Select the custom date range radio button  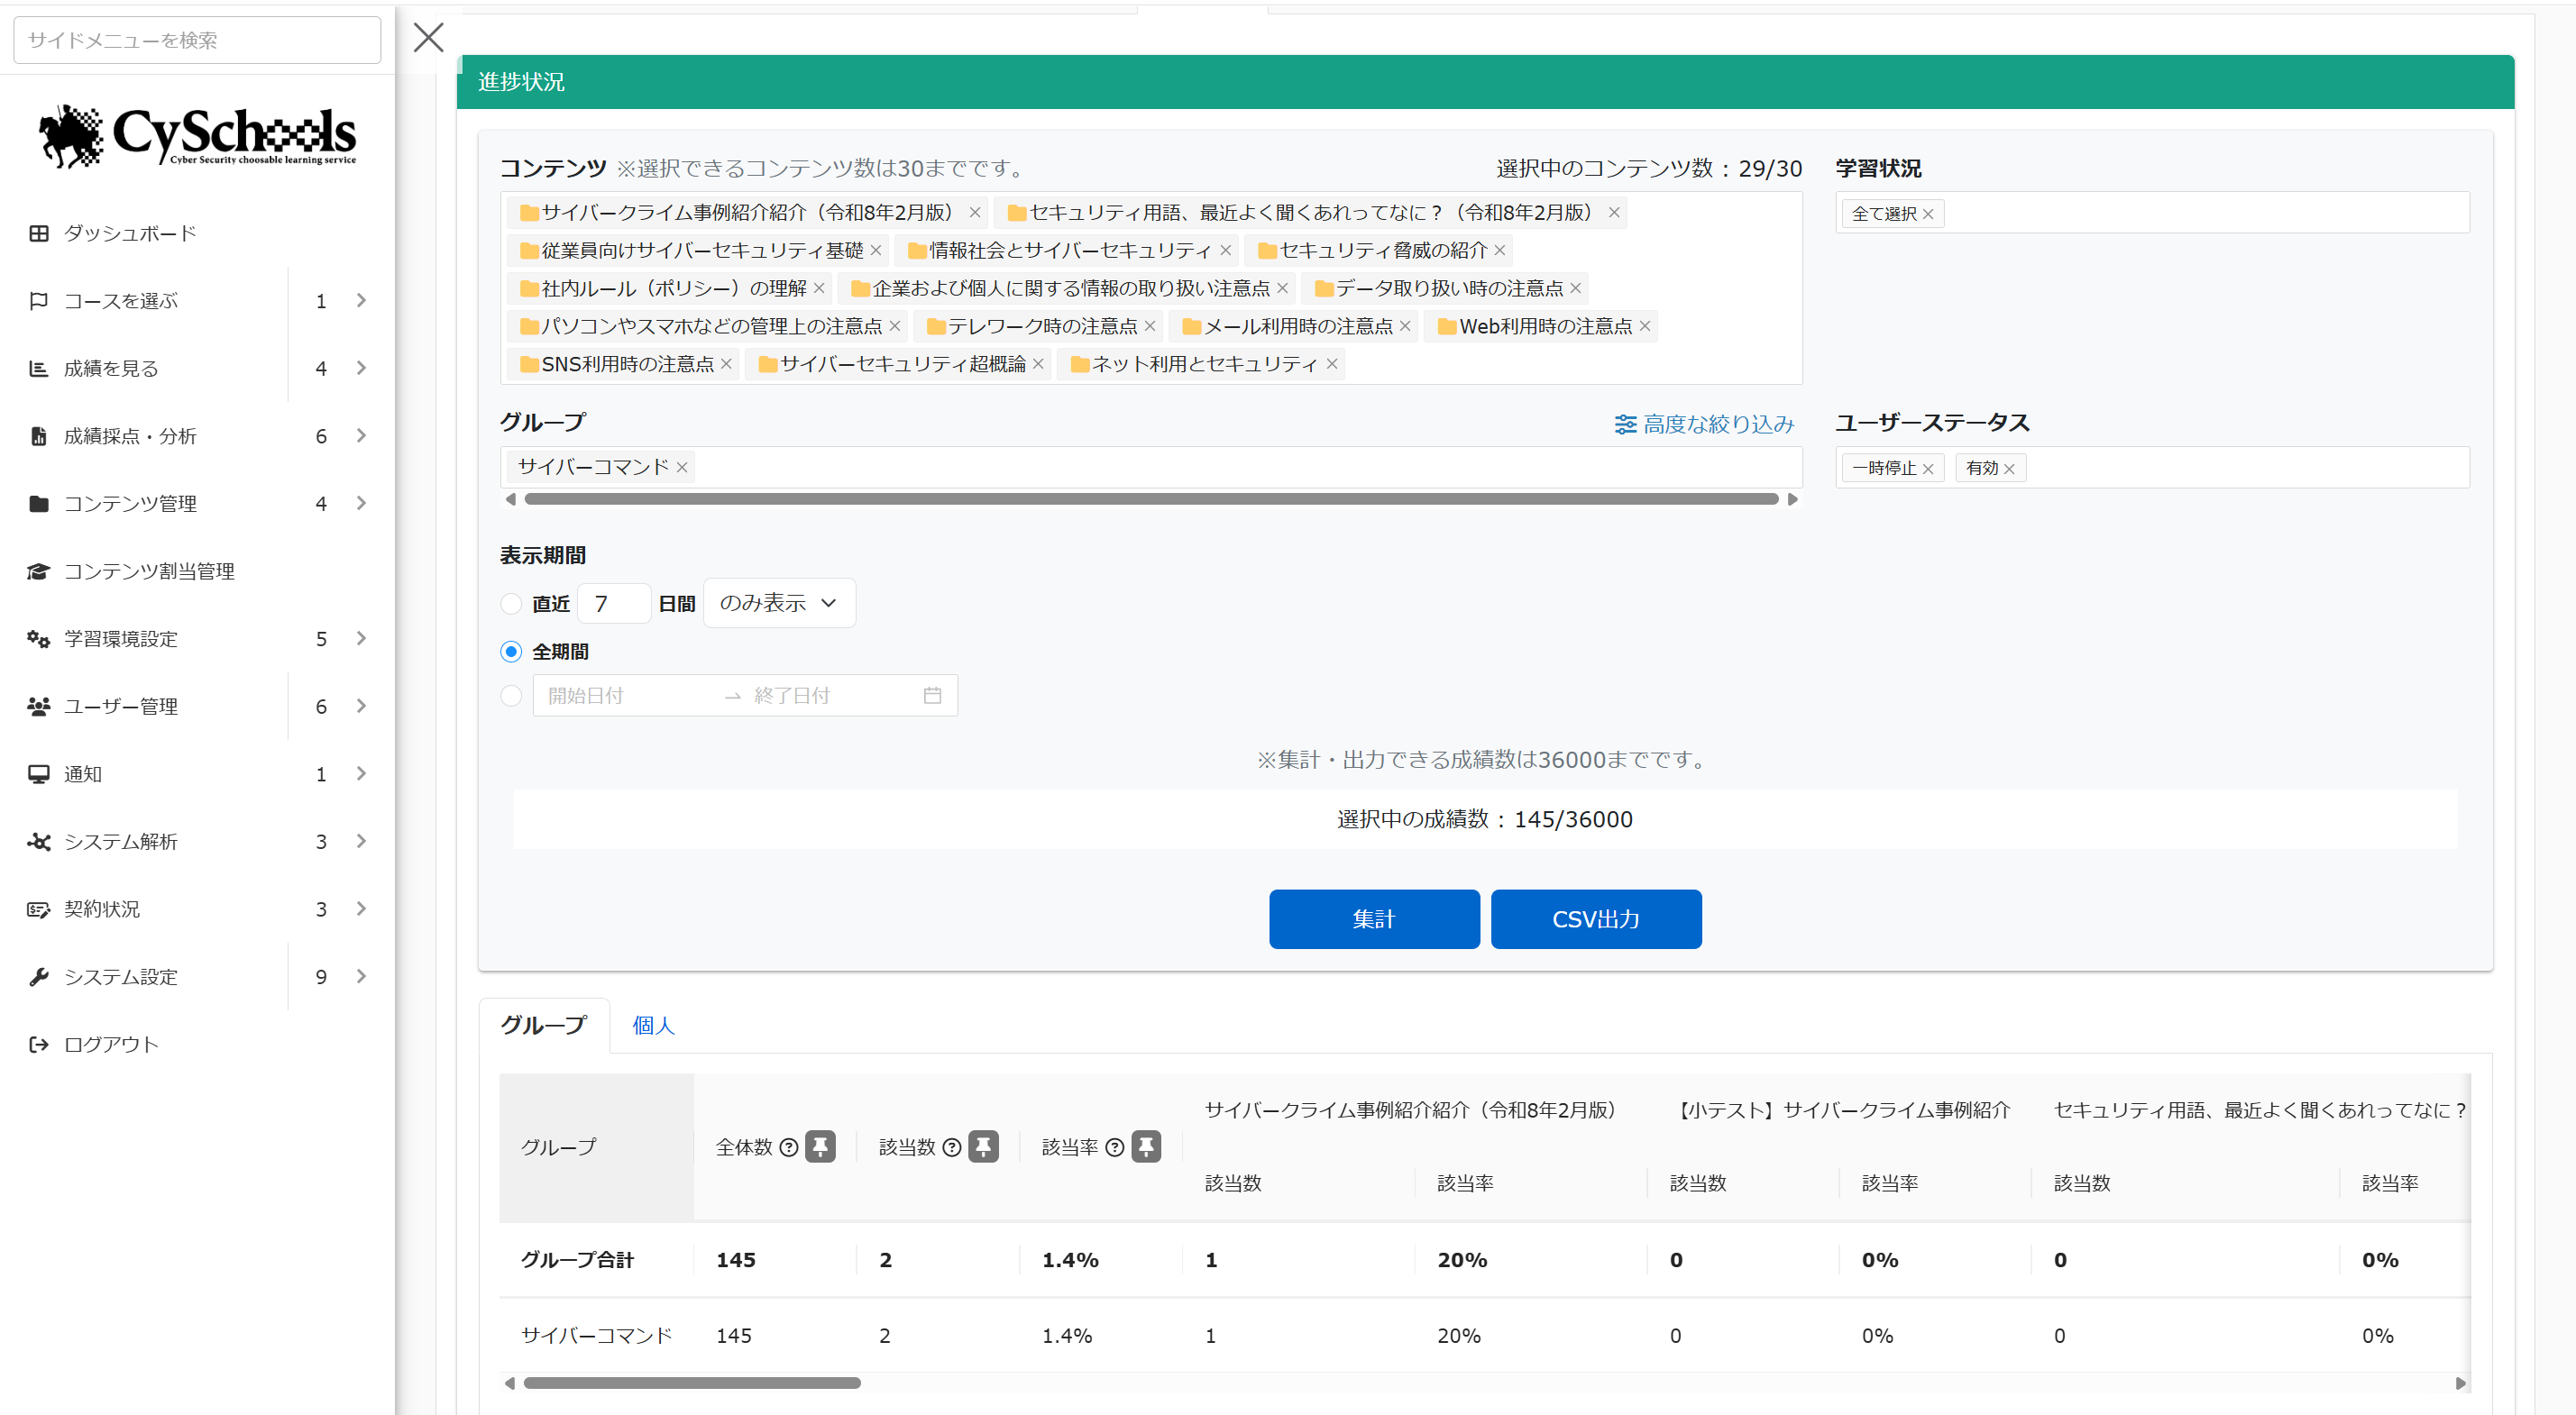(511, 696)
